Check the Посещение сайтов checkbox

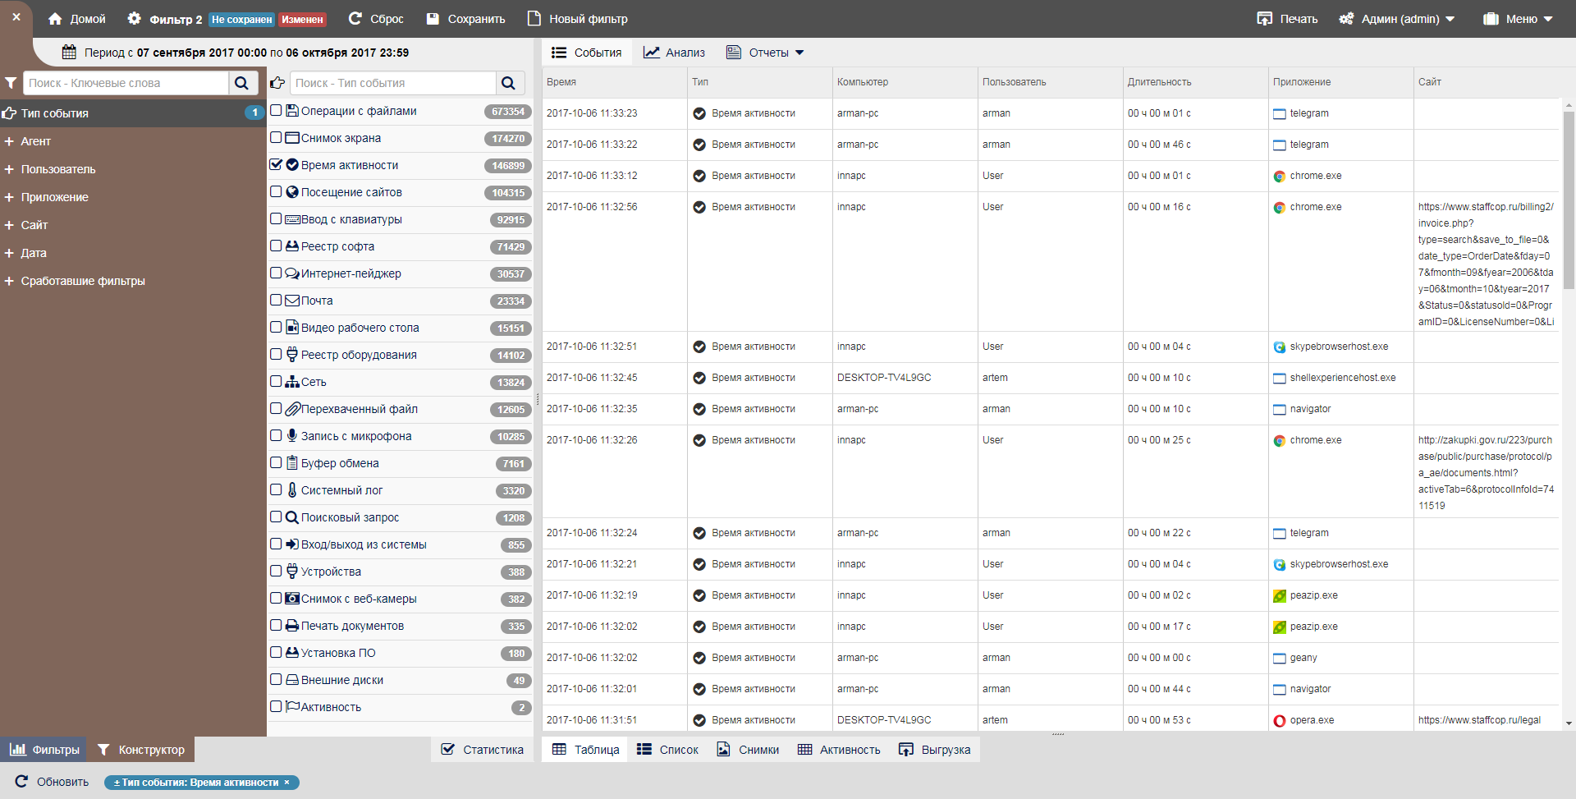277,191
